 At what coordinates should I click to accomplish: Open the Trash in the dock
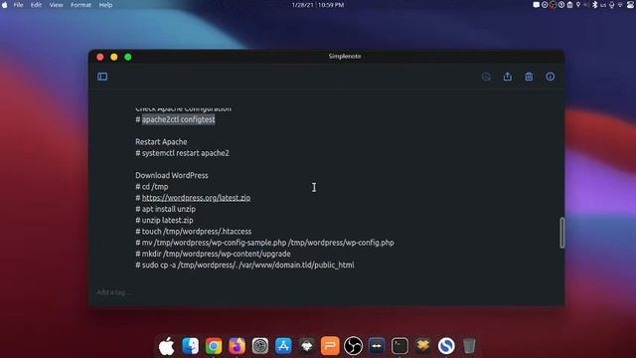pos(469,346)
